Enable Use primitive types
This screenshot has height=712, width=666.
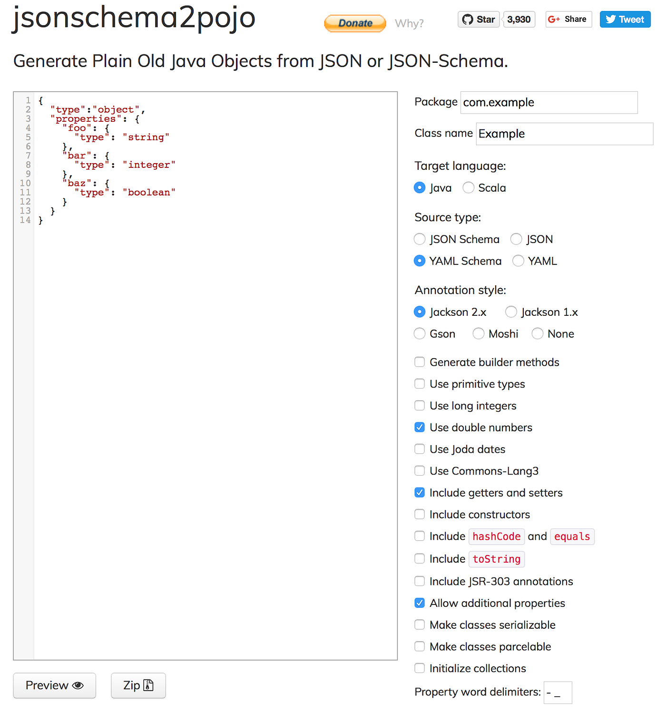419,383
